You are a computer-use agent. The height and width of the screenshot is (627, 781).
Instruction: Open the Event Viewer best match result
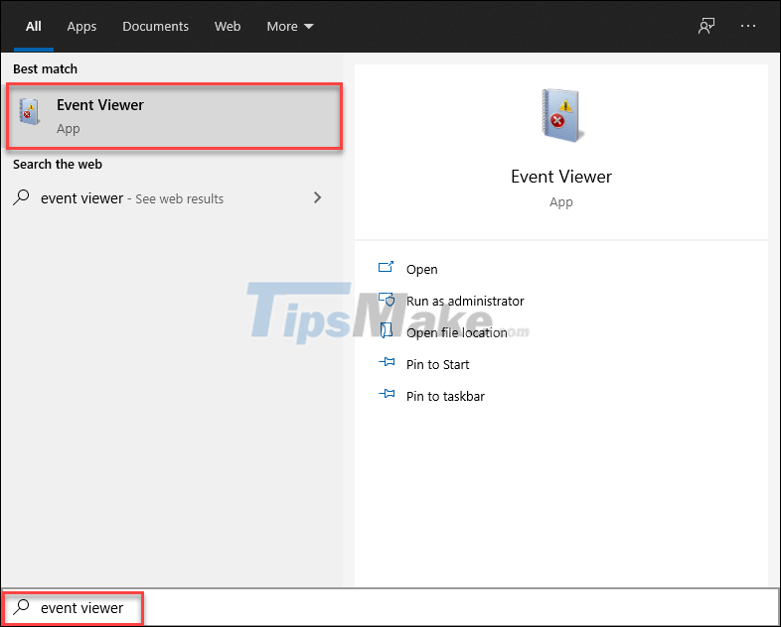pos(174,116)
